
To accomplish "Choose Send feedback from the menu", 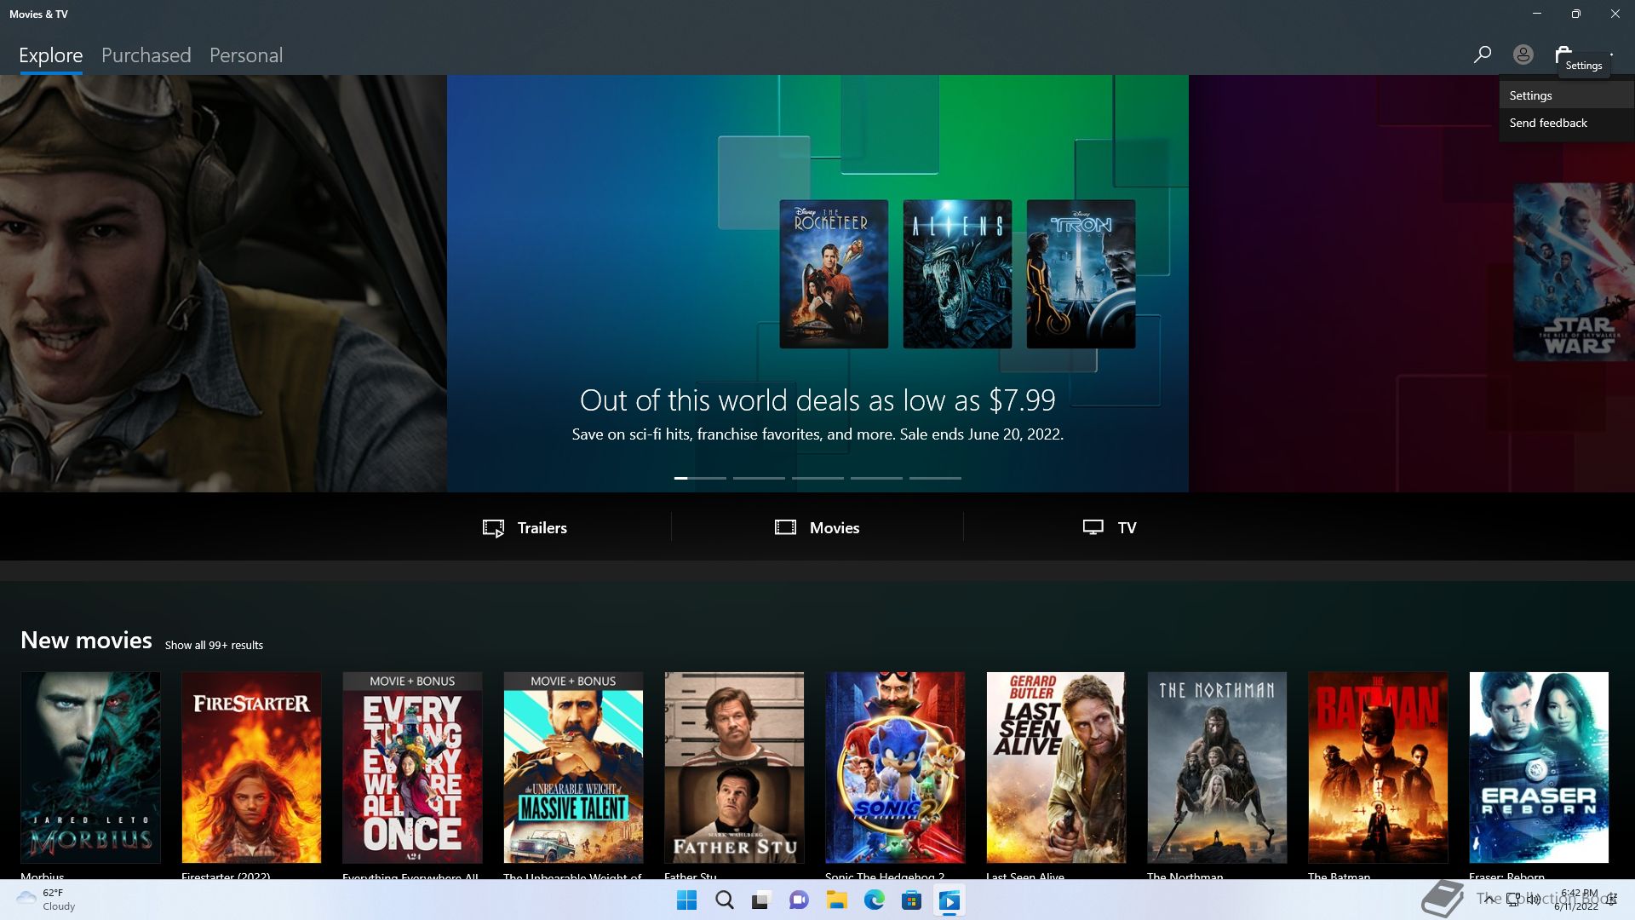I will click(1567, 123).
